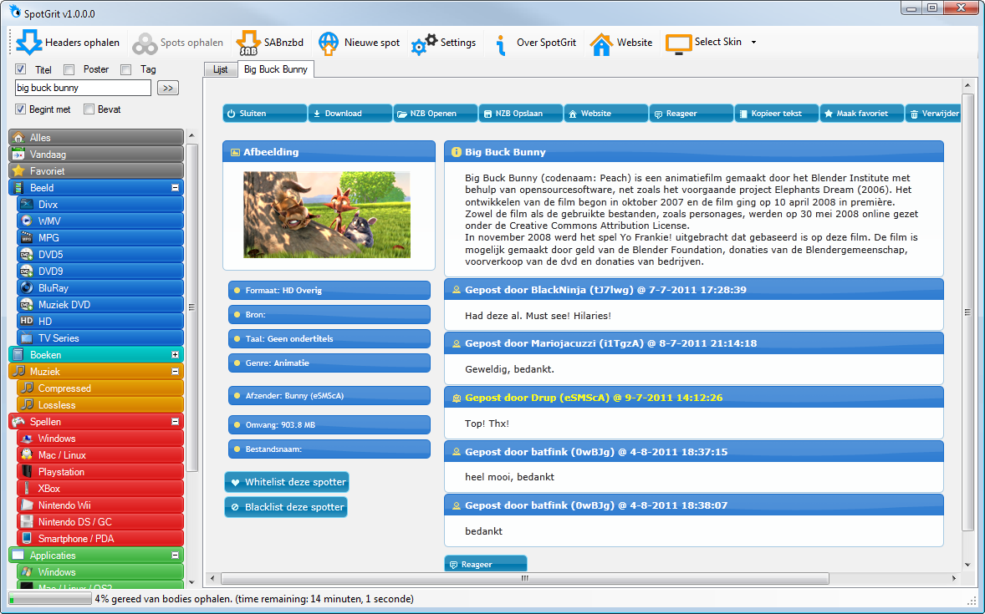Screen dimensions: 985x614
Task: Open the Select Skin dropdown arrow
Action: 754,43
